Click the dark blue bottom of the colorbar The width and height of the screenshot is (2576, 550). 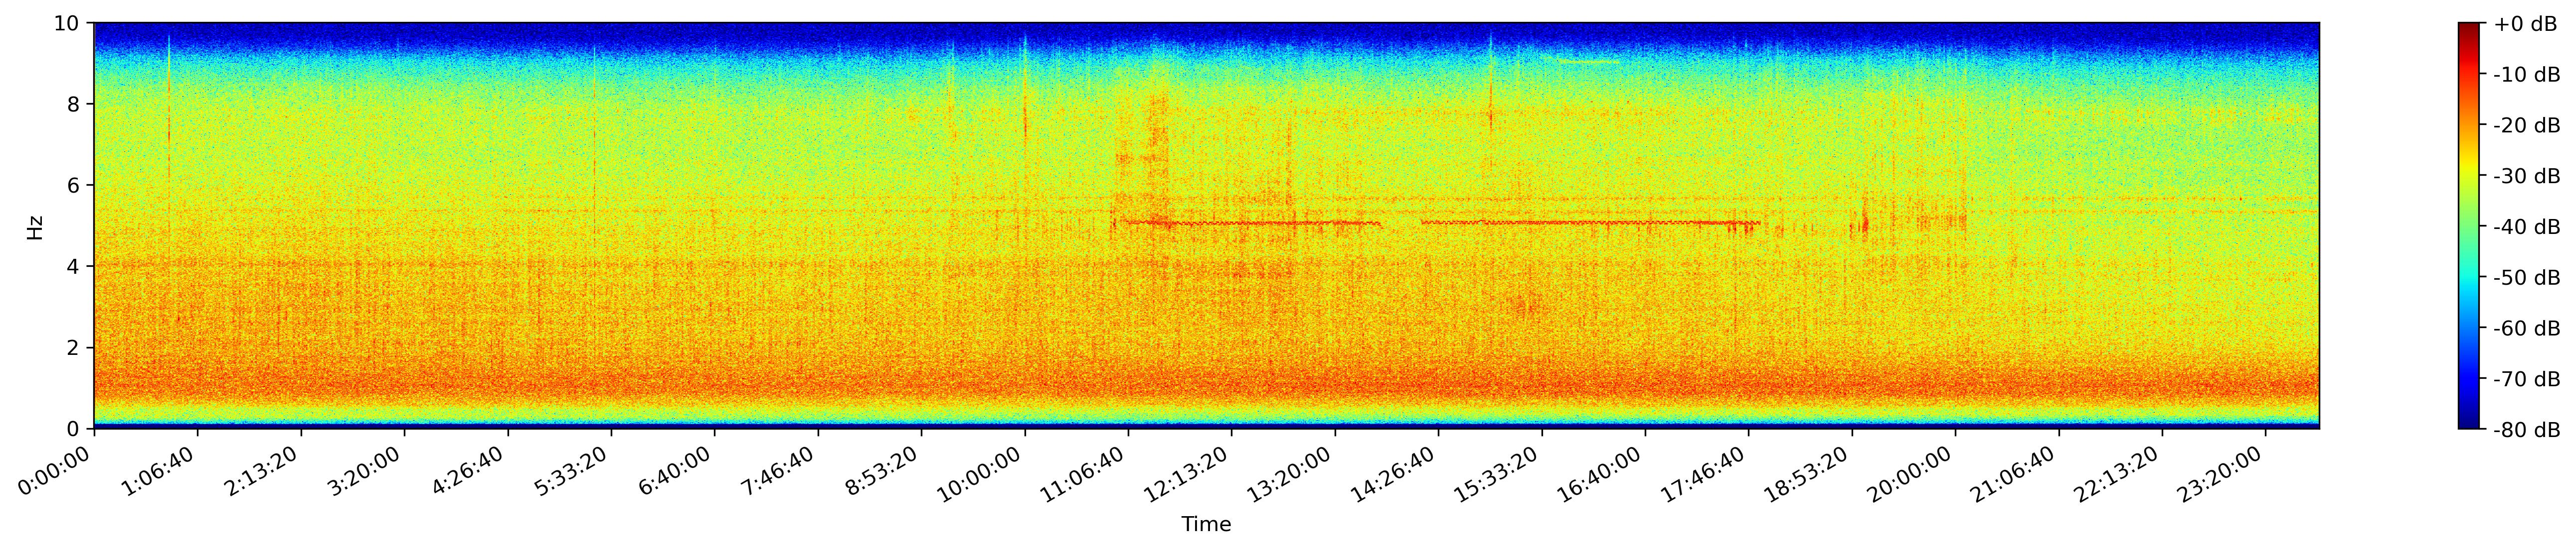[2470, 422]
